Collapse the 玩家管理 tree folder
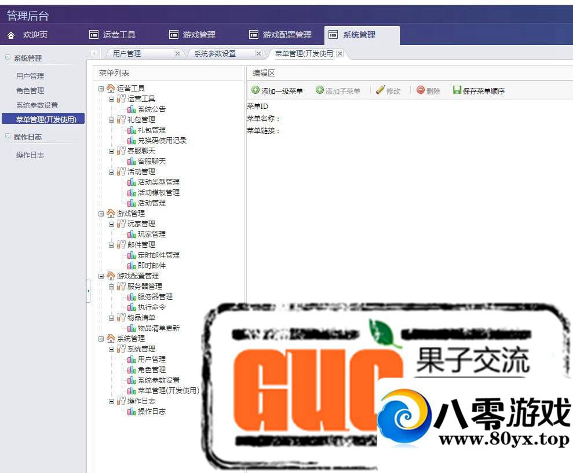Screen dimensions: 573x473 pyautogui.click(x=111, y=224)
